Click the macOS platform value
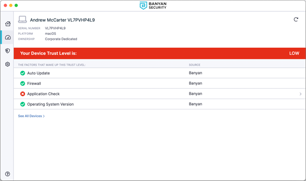 51,33
